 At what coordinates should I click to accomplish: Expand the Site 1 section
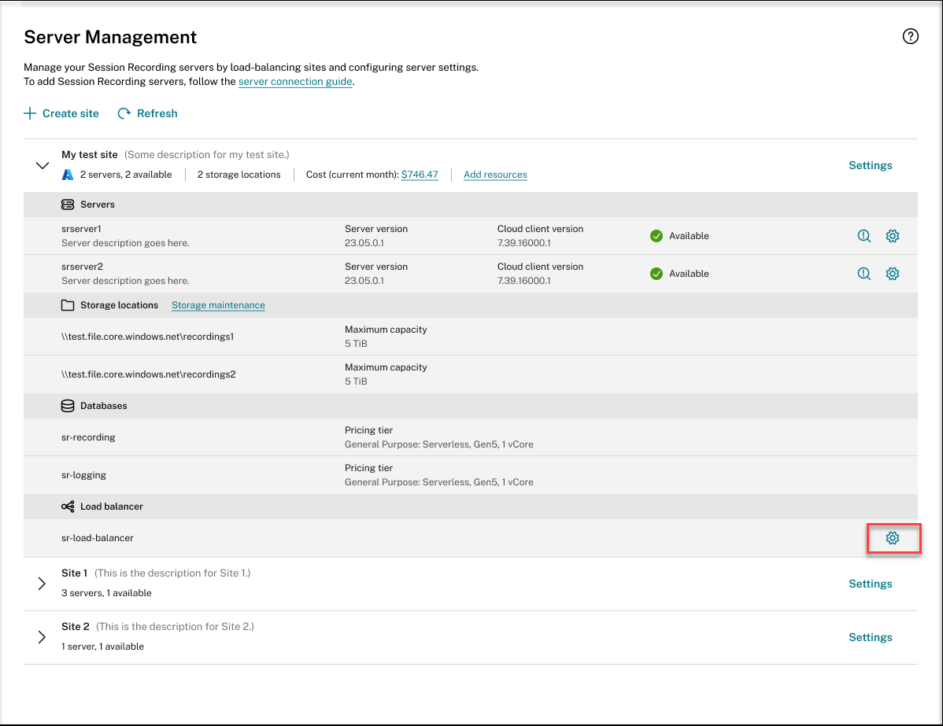point(42,584)
